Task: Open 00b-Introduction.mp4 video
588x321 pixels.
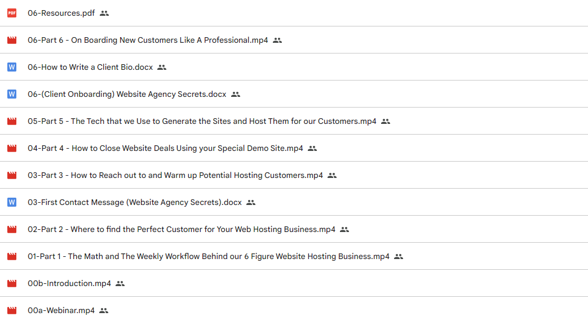Action: (69, 283)
